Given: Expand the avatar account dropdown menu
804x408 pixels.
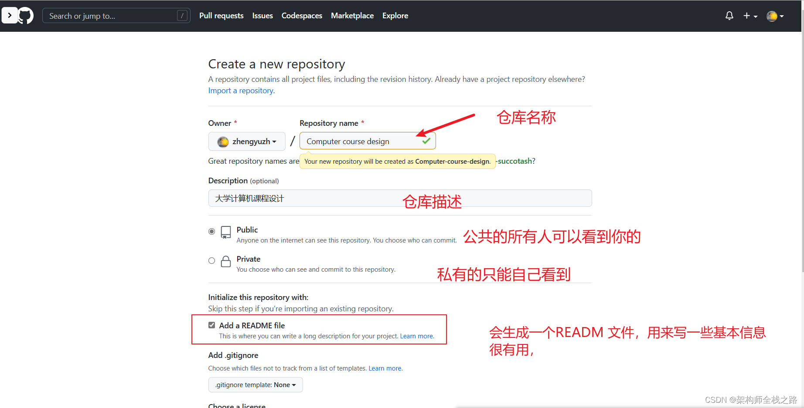Looking at the screenshot, I should (x=783, y=16).
